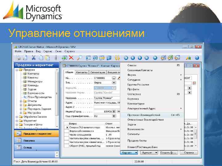Open the Склад navigation section
Viewport: 222px width, 166px height.
click(36, 147)
